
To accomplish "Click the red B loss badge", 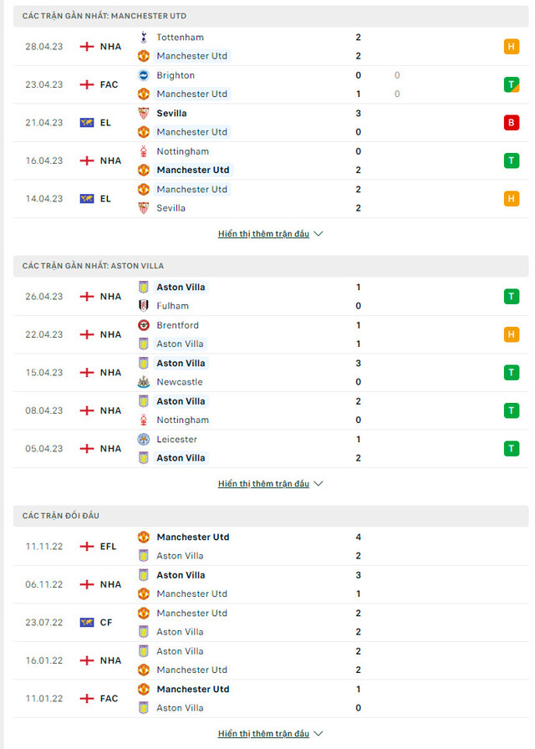I will coord(511,123).
